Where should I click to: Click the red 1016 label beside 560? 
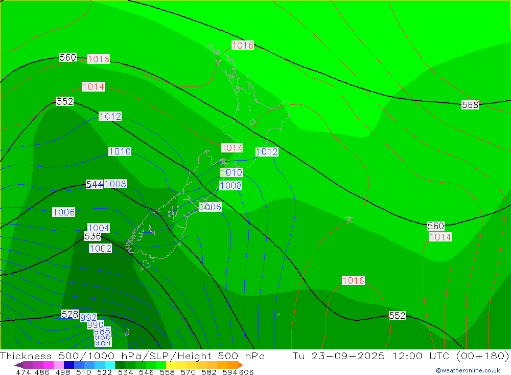pos(99,59)
